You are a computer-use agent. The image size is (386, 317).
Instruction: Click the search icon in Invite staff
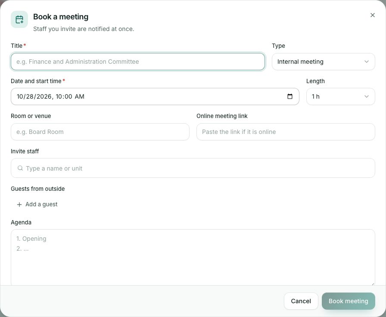[x=20, y=168]
